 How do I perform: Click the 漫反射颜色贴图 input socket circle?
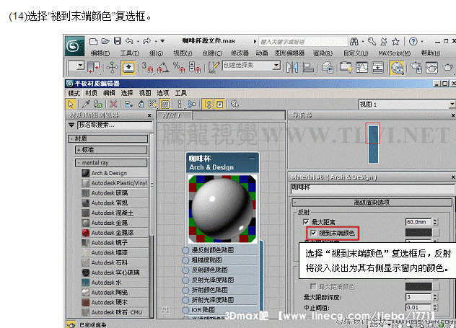click(186, 250)
